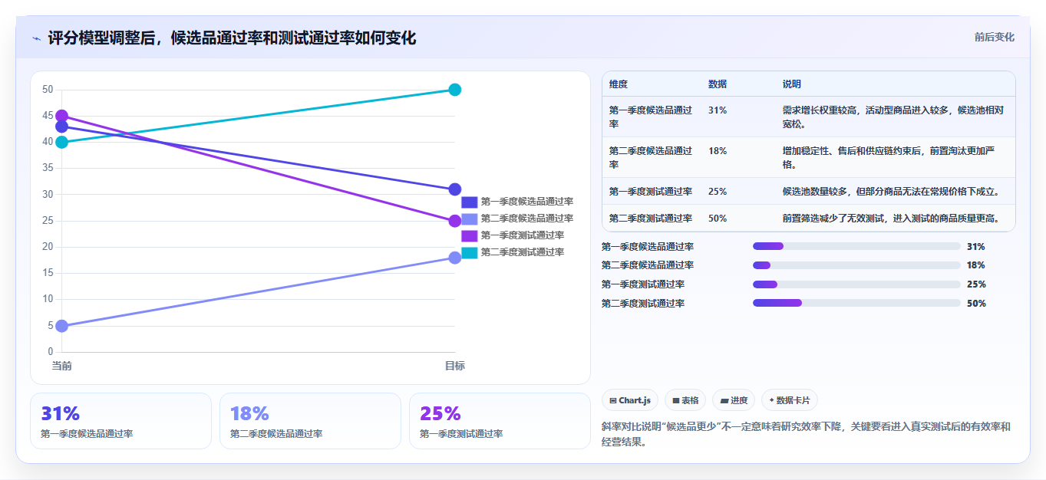The width and height of the screenshot is (1046, 480).
Task: Open the 18% 第二季度候选品通过率 card
Action: coord(310,421)
